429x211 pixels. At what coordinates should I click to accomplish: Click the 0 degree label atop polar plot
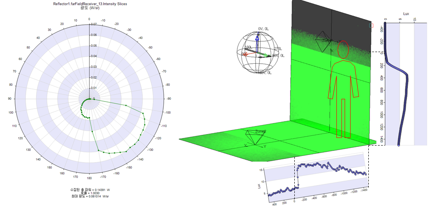89,20
